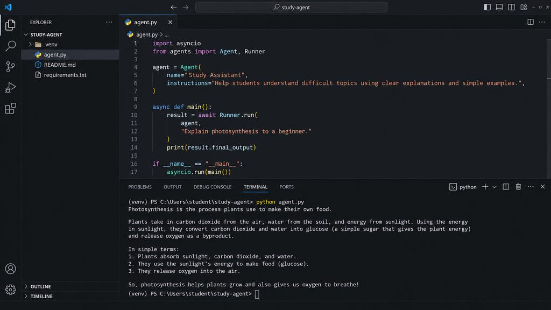Open requirements.txt in the file tree

70,75
